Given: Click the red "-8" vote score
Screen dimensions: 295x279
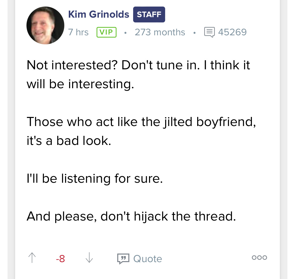Looking at the screenshot, I should [60, 258].
